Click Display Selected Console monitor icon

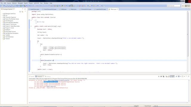tap(179, 76)
